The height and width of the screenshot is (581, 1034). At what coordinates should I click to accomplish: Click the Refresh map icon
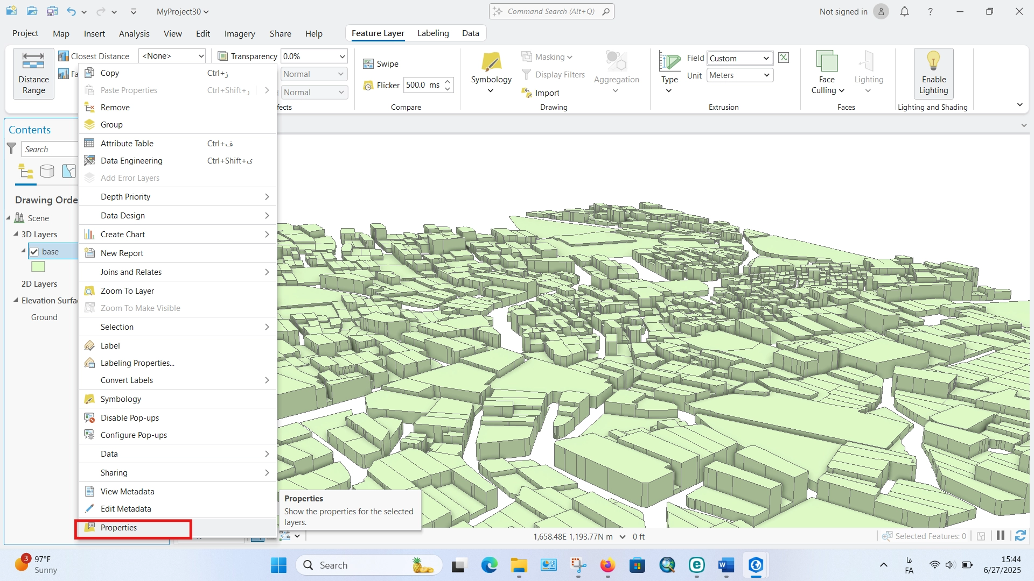pos(1020,536)
